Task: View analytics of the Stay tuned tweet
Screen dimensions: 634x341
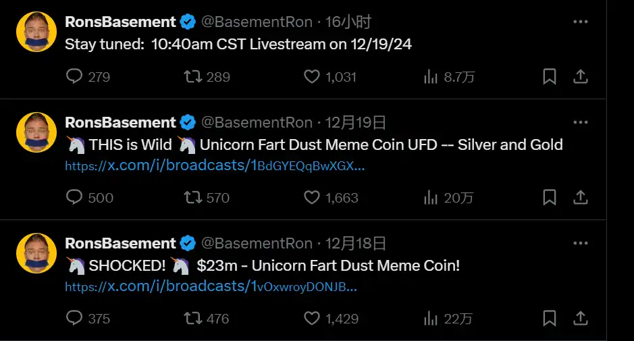Action: pyautogui.click(x=430, y=77)
